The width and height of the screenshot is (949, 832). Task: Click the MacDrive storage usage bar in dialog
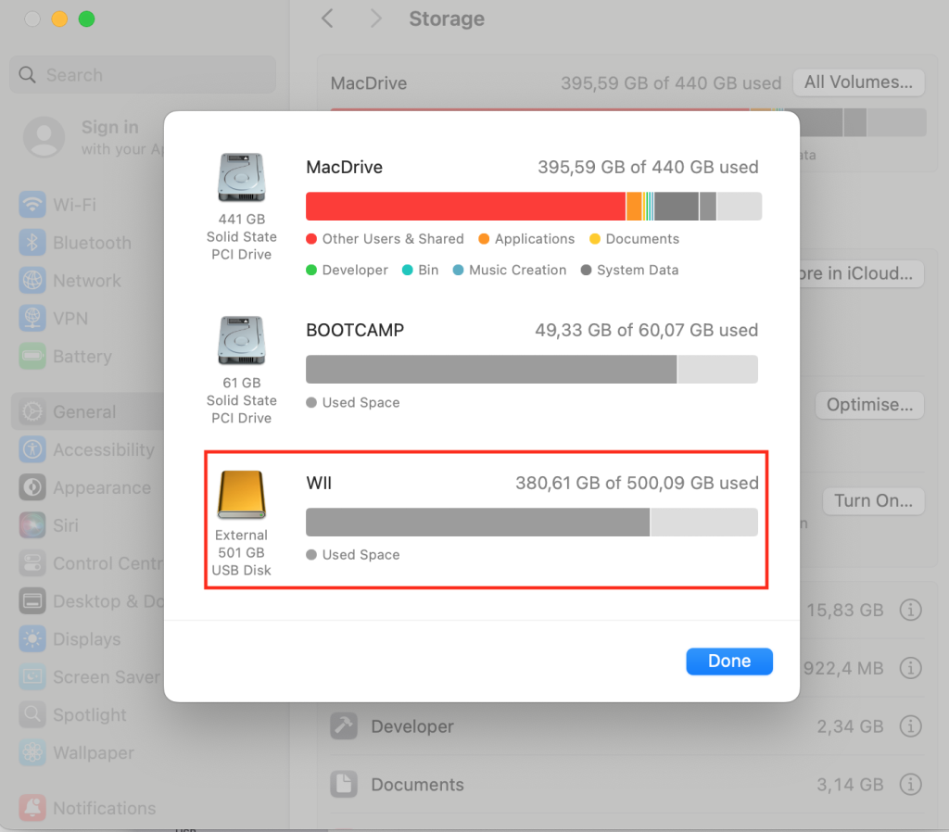[x=533, y=207]
